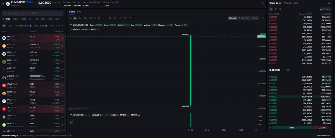
Task: Open the Open Positions tab
Action: pos(60,135)
